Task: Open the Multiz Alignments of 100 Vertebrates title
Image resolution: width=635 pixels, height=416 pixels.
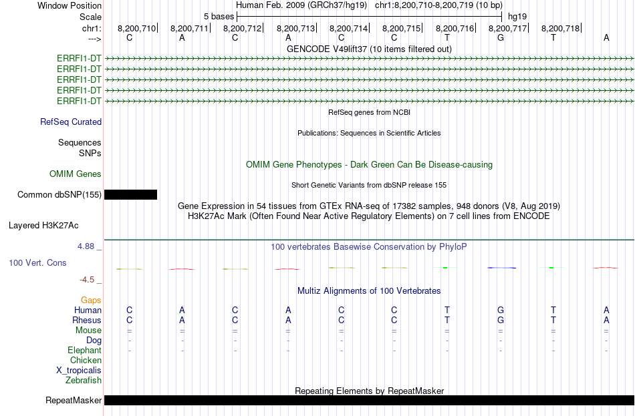Action: pyautogui.click(x=369, y=291)
